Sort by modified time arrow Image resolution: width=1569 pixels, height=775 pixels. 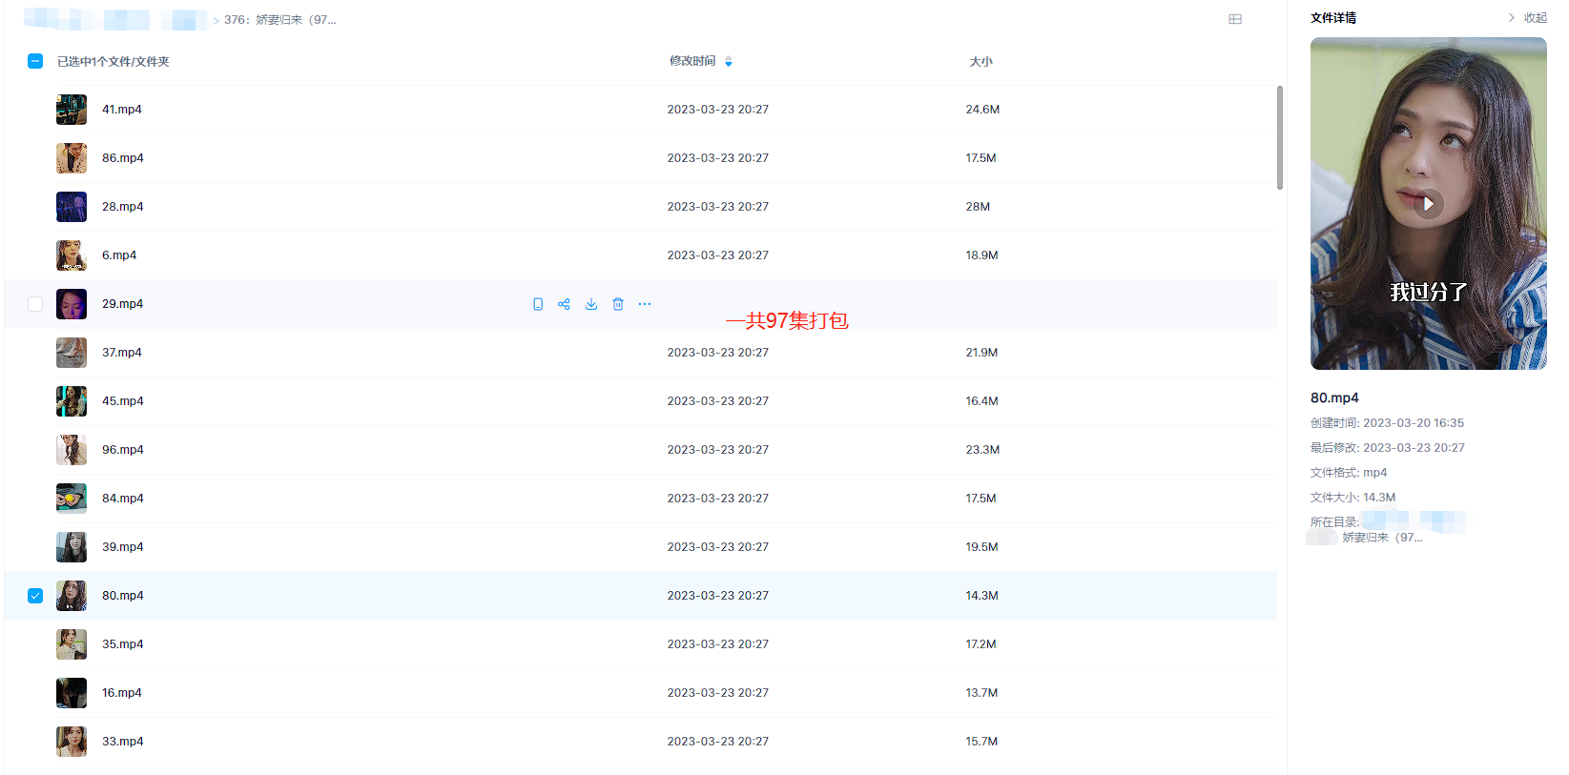tap(729, 61)
